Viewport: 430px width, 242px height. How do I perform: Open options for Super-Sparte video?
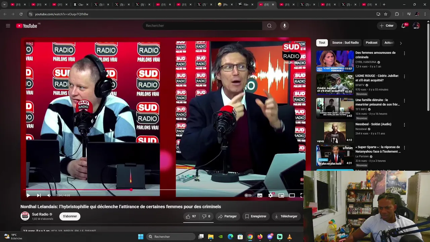[404, 148]
